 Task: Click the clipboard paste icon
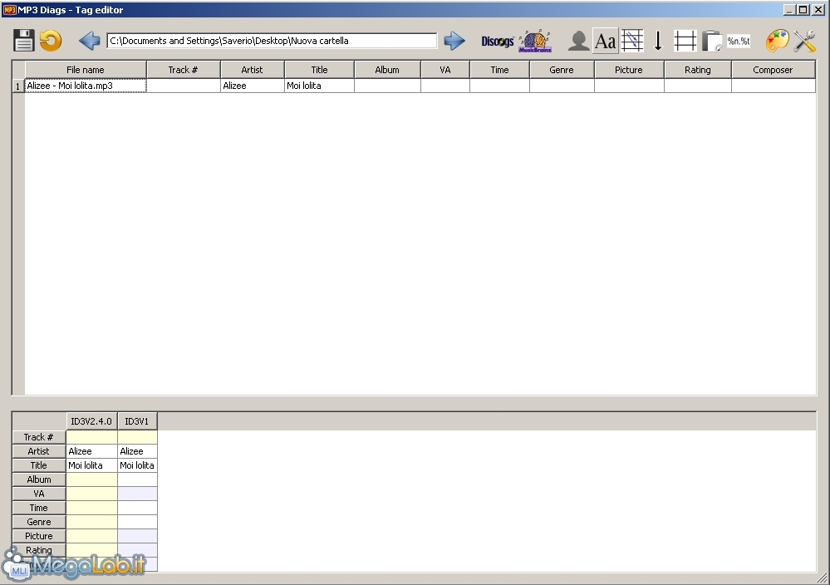711,41
